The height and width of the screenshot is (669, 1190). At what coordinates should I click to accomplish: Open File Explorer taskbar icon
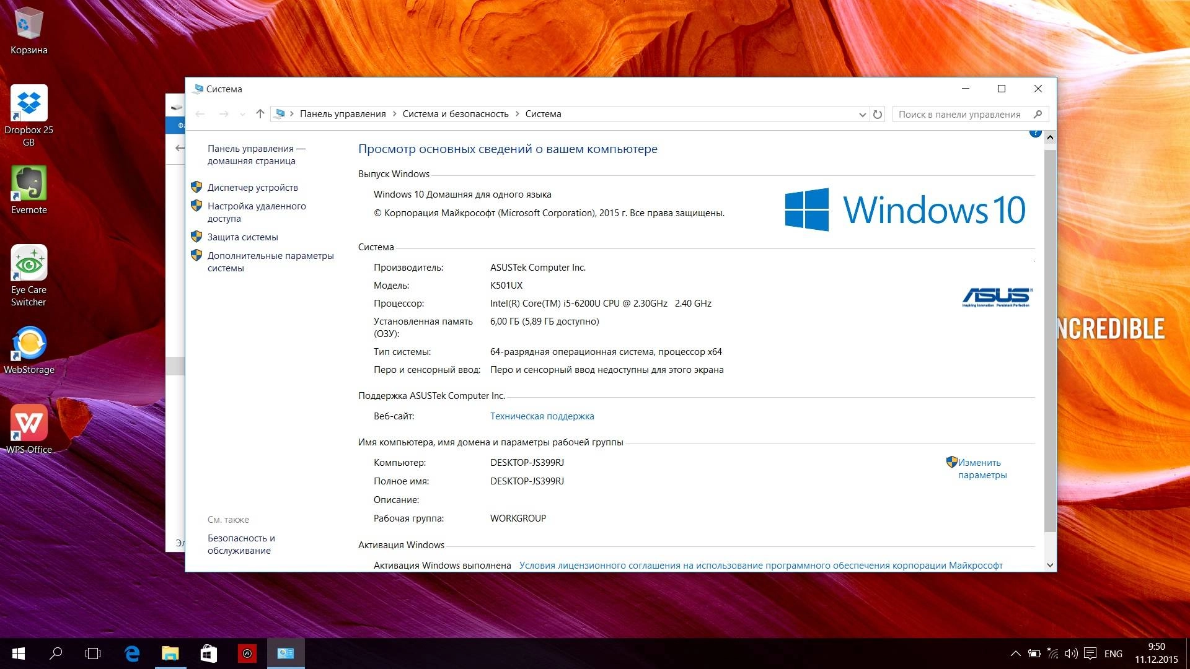[x=170, y=654]
